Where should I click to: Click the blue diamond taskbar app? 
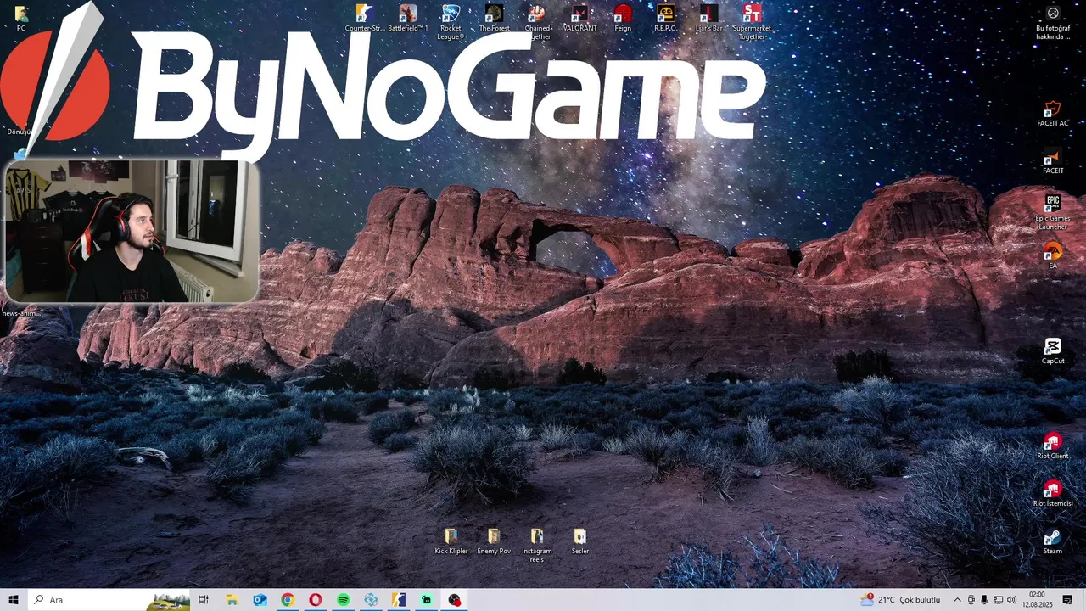371,600
